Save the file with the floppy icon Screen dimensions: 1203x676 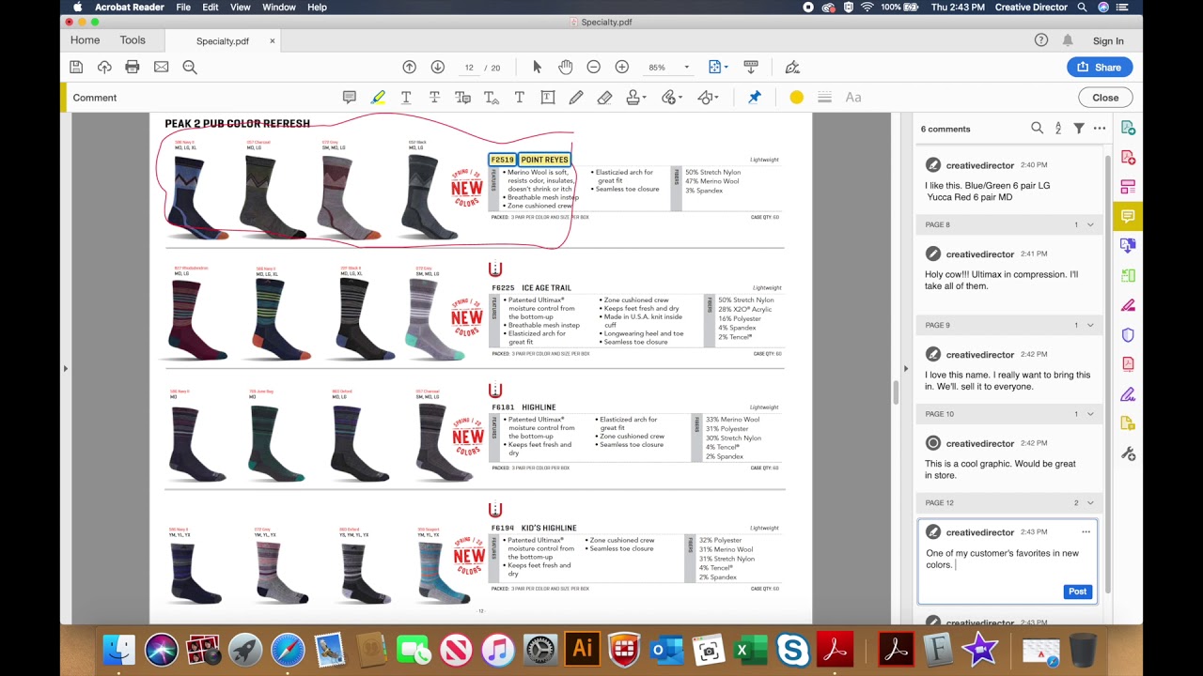pyautogui.click(x=76, y=67)
